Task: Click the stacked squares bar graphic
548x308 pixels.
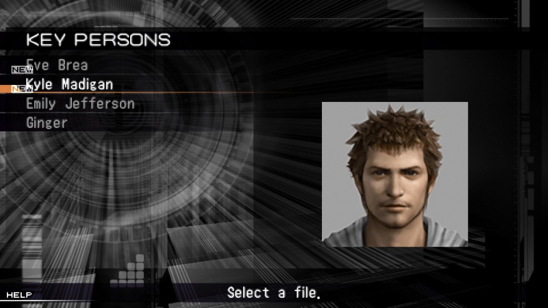Action: coord(127,271)
